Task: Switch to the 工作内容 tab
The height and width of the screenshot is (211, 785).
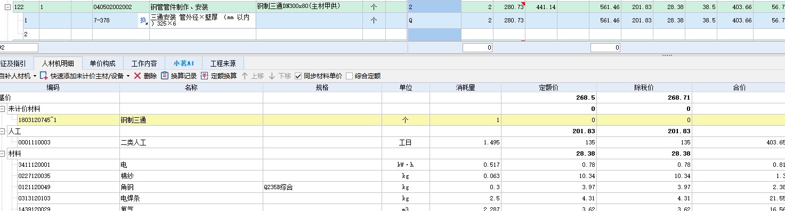Action: [144, 63]
